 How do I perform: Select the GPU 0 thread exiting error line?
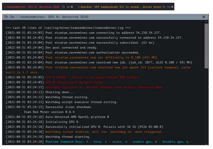pyautogui.click(x=55, y=82)
